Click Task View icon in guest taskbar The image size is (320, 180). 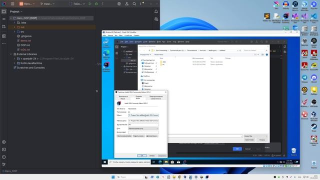coord(153,162)
